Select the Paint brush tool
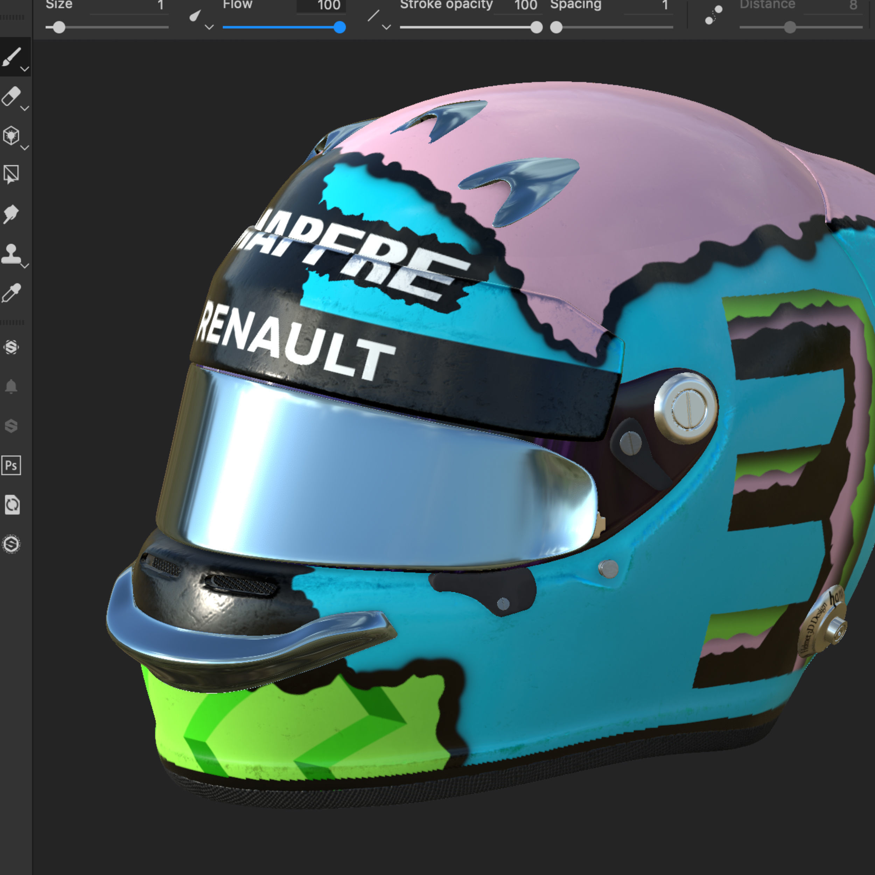The image size is (875, 875). [x=11, y=57]
